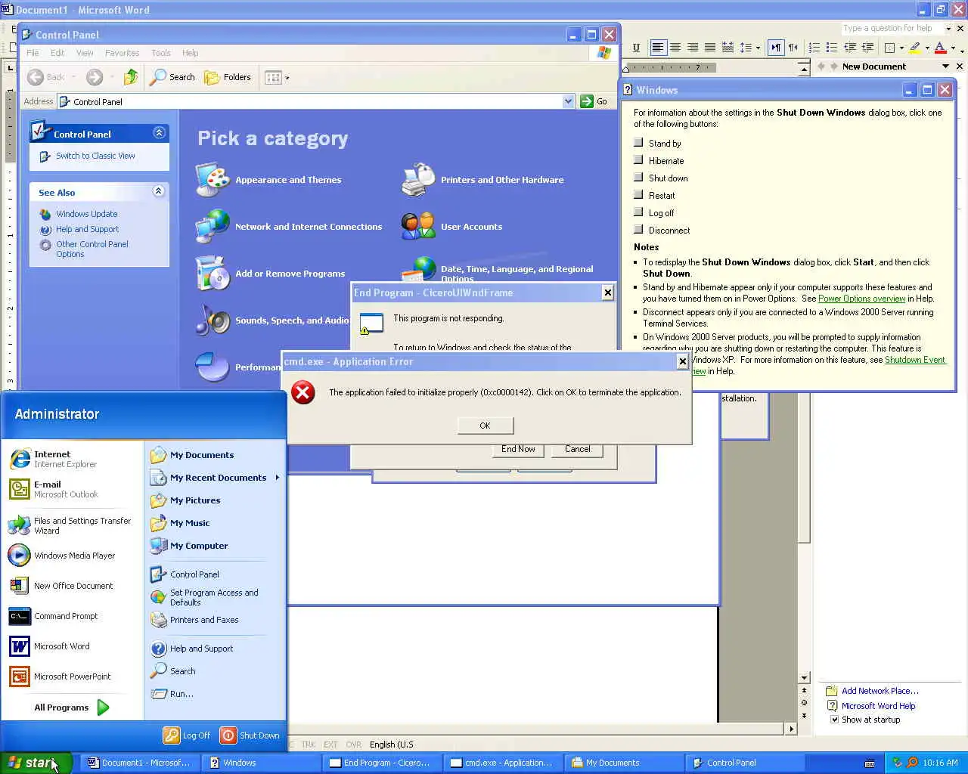968x774 pixels.
Task: Collapse the Control Panel sidebar section
Action: [159, 133]
